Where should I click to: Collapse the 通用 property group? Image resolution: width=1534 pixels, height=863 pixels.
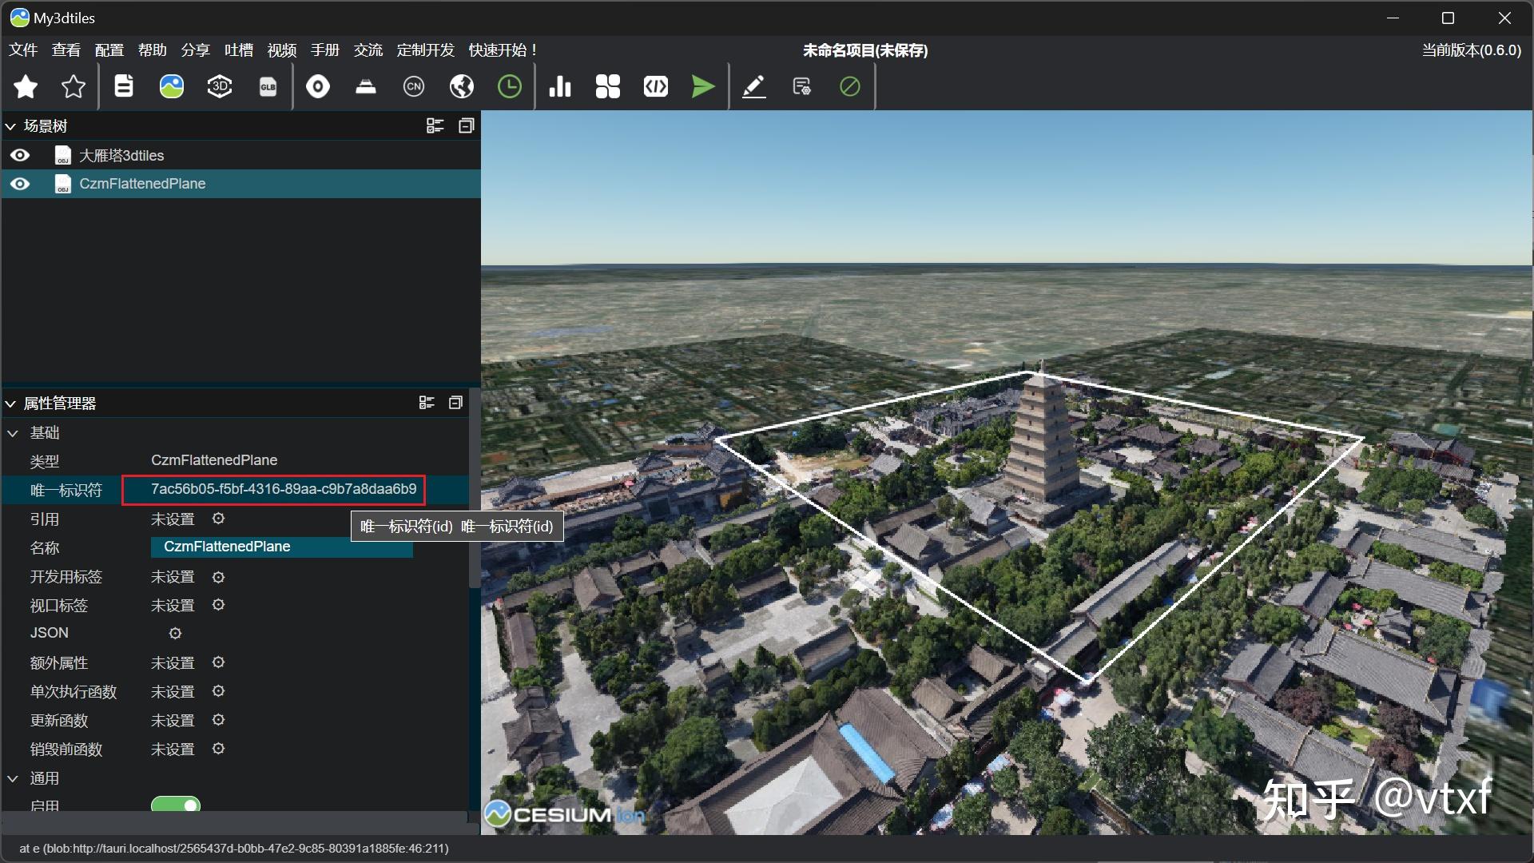click(13, 778)
